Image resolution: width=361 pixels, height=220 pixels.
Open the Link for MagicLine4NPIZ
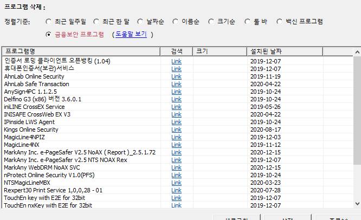pos(176,137)
